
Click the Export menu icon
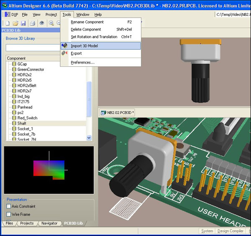[x=64, y=53]
